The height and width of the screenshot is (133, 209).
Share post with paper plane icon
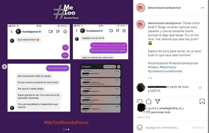pyautogui.click(x=157, y=101)
